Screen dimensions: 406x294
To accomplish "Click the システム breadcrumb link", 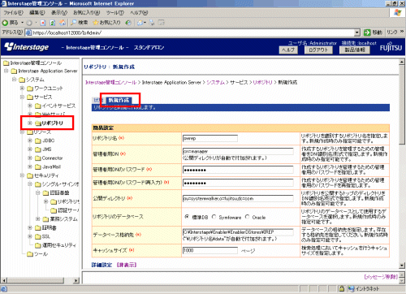I will [215, 82].
